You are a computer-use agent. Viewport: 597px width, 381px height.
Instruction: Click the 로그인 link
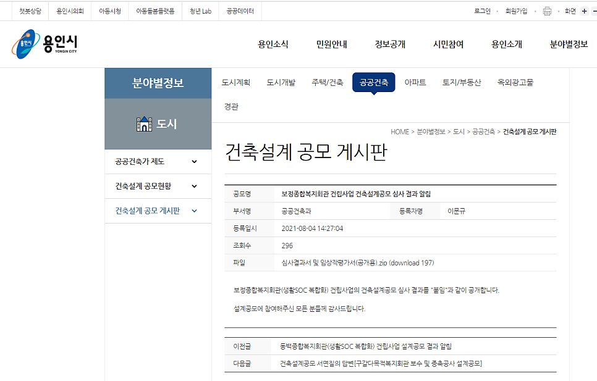483,11
